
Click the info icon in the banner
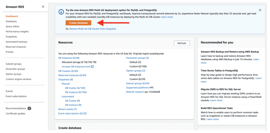[x=61, y=12]
